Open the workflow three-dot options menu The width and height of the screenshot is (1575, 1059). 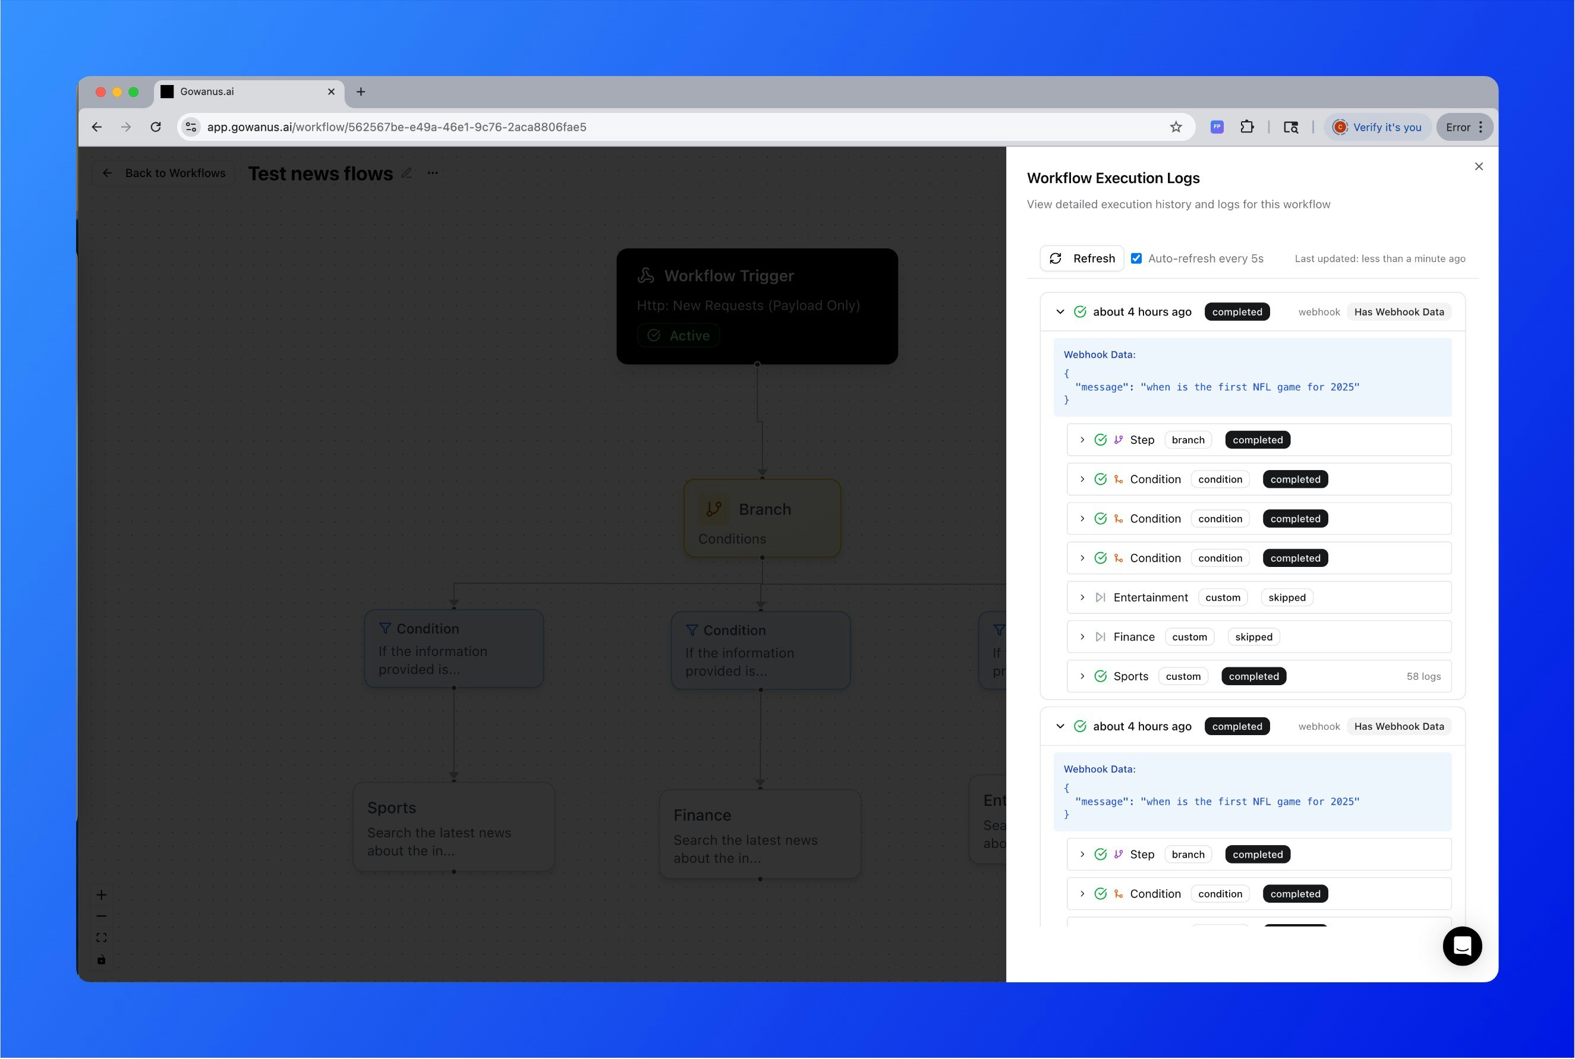pyautogui.click(x=433, y=173)
